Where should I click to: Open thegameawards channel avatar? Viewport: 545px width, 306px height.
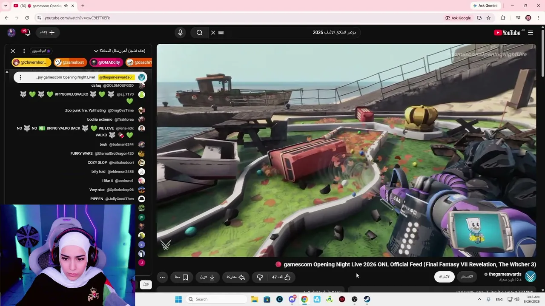pos(531,277)
